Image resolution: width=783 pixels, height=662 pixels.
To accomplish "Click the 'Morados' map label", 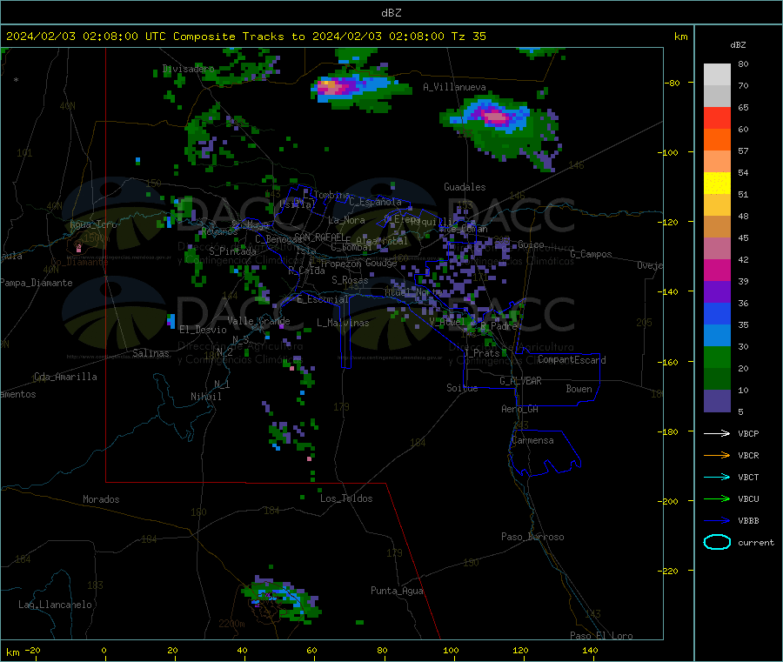I will (101, 499).
